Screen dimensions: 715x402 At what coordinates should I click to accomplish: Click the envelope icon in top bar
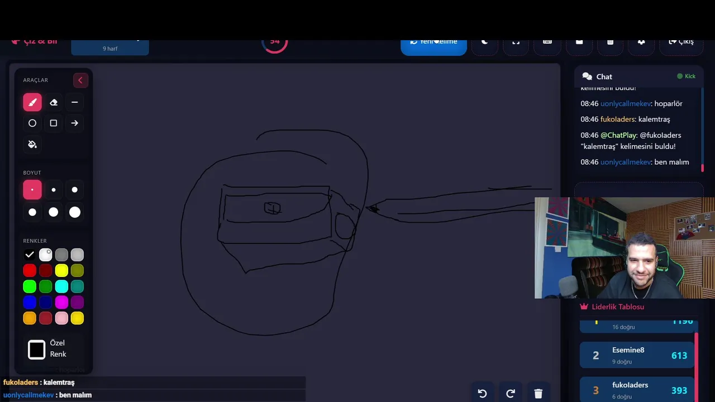tap(579, 47)
